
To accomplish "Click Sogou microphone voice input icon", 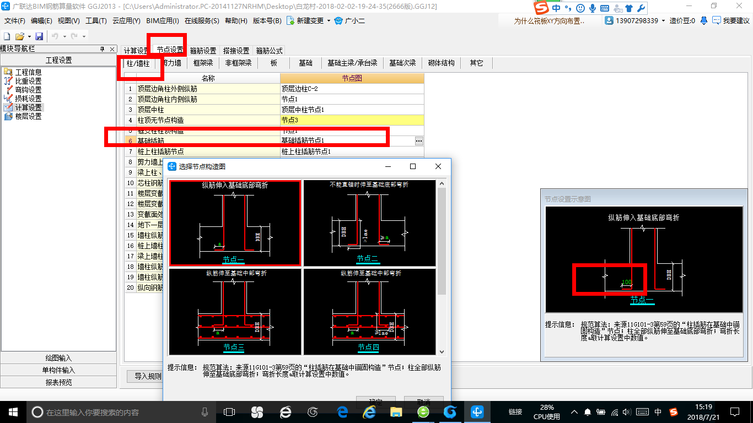I will (593, 8).
